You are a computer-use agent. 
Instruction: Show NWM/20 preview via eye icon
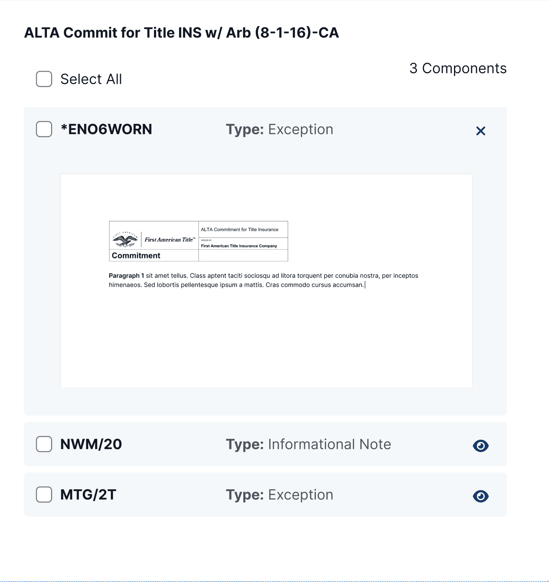click(x=481, y=446)
